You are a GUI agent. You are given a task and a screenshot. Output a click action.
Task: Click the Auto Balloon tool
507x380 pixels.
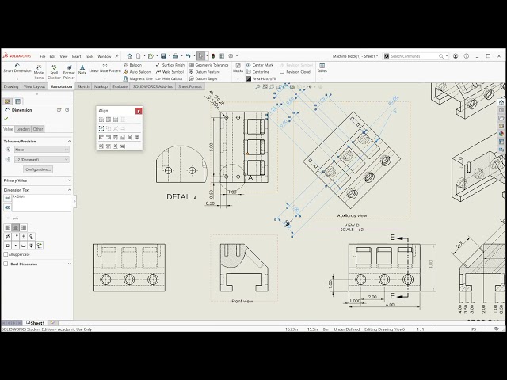tap(137, 72)
